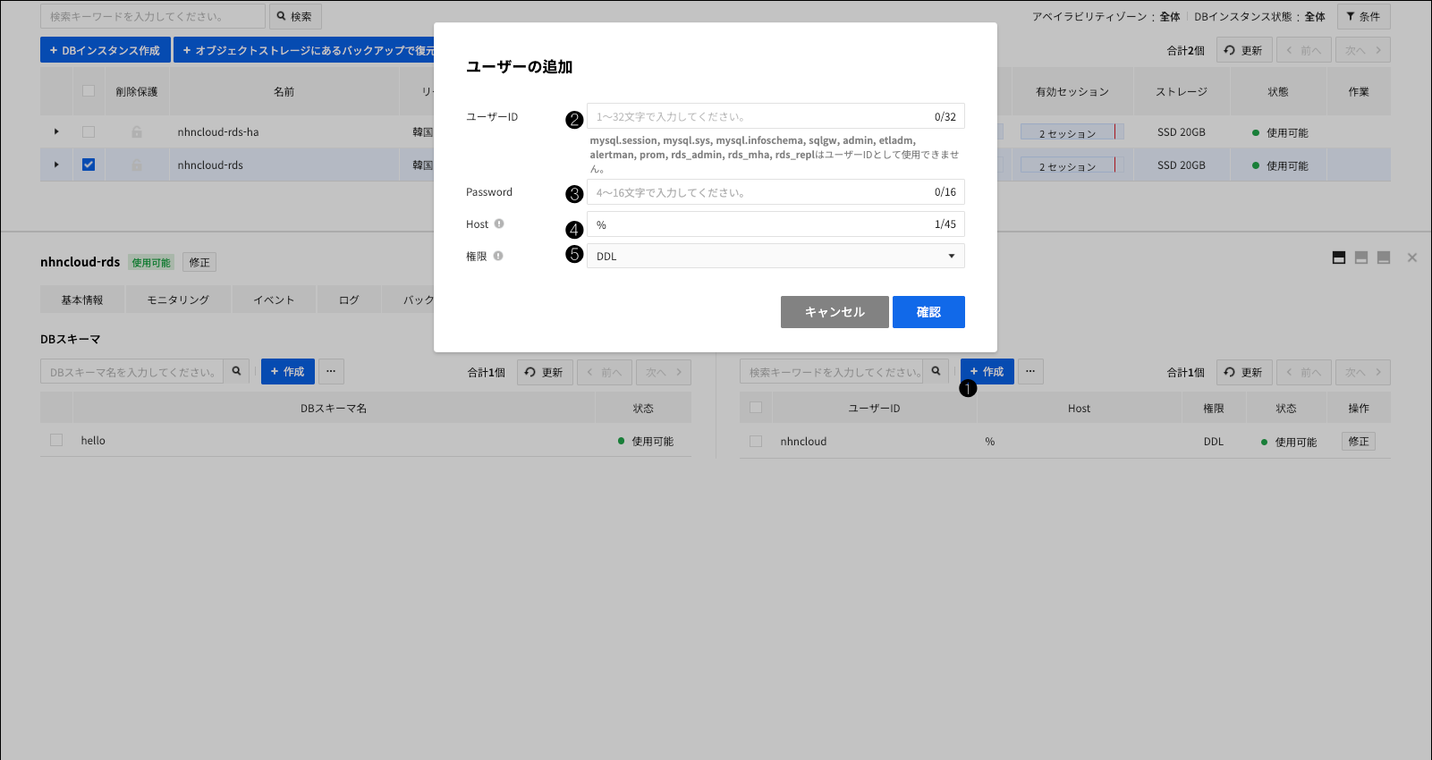Click 修正 button next to nhncloud-rds title

[199, 262]
